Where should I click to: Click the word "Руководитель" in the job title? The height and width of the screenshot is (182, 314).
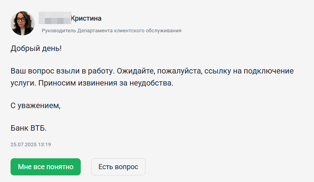click(59, 30)
